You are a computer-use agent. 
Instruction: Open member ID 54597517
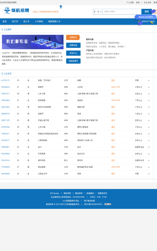coord(5,94)
